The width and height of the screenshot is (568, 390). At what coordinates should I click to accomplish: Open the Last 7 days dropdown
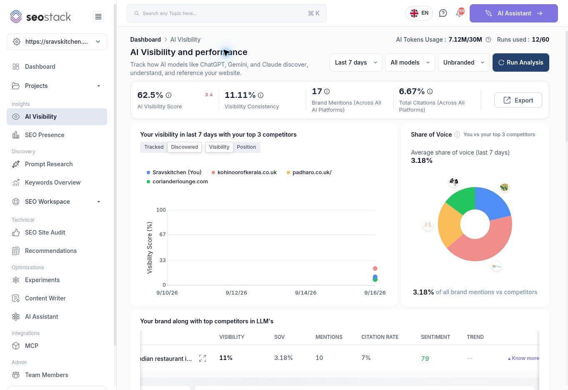356,62
